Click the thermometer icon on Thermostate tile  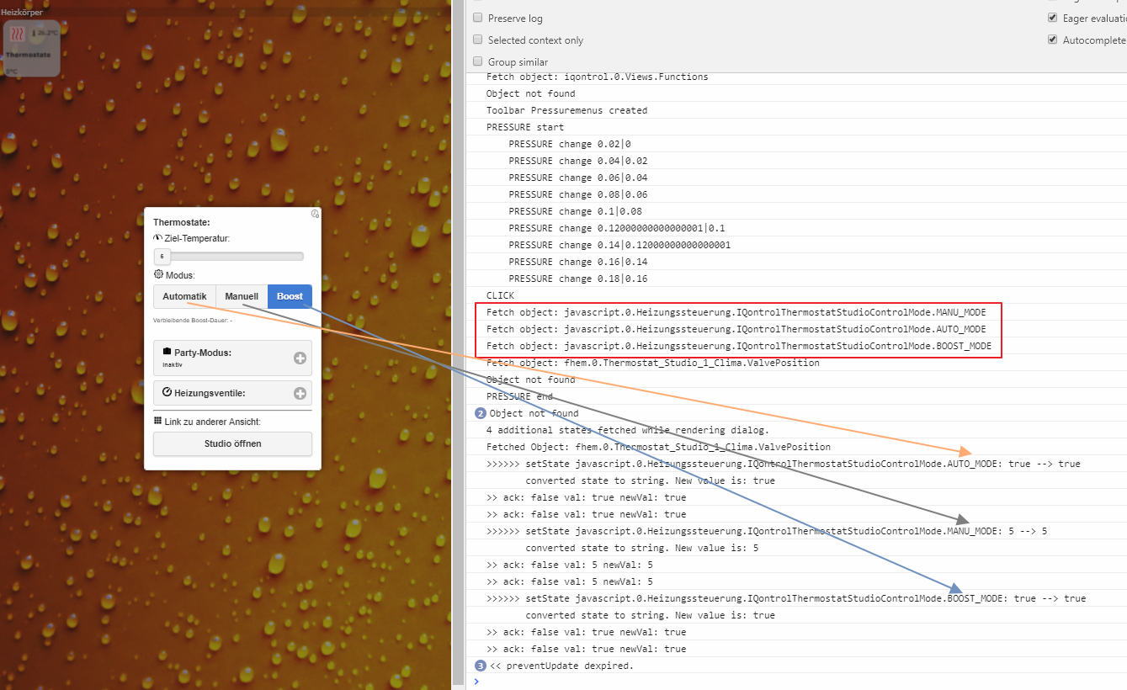(35, 33)
